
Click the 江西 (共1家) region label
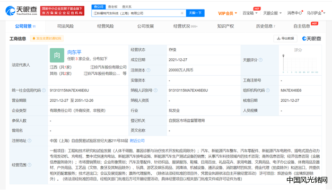[61, 67]
